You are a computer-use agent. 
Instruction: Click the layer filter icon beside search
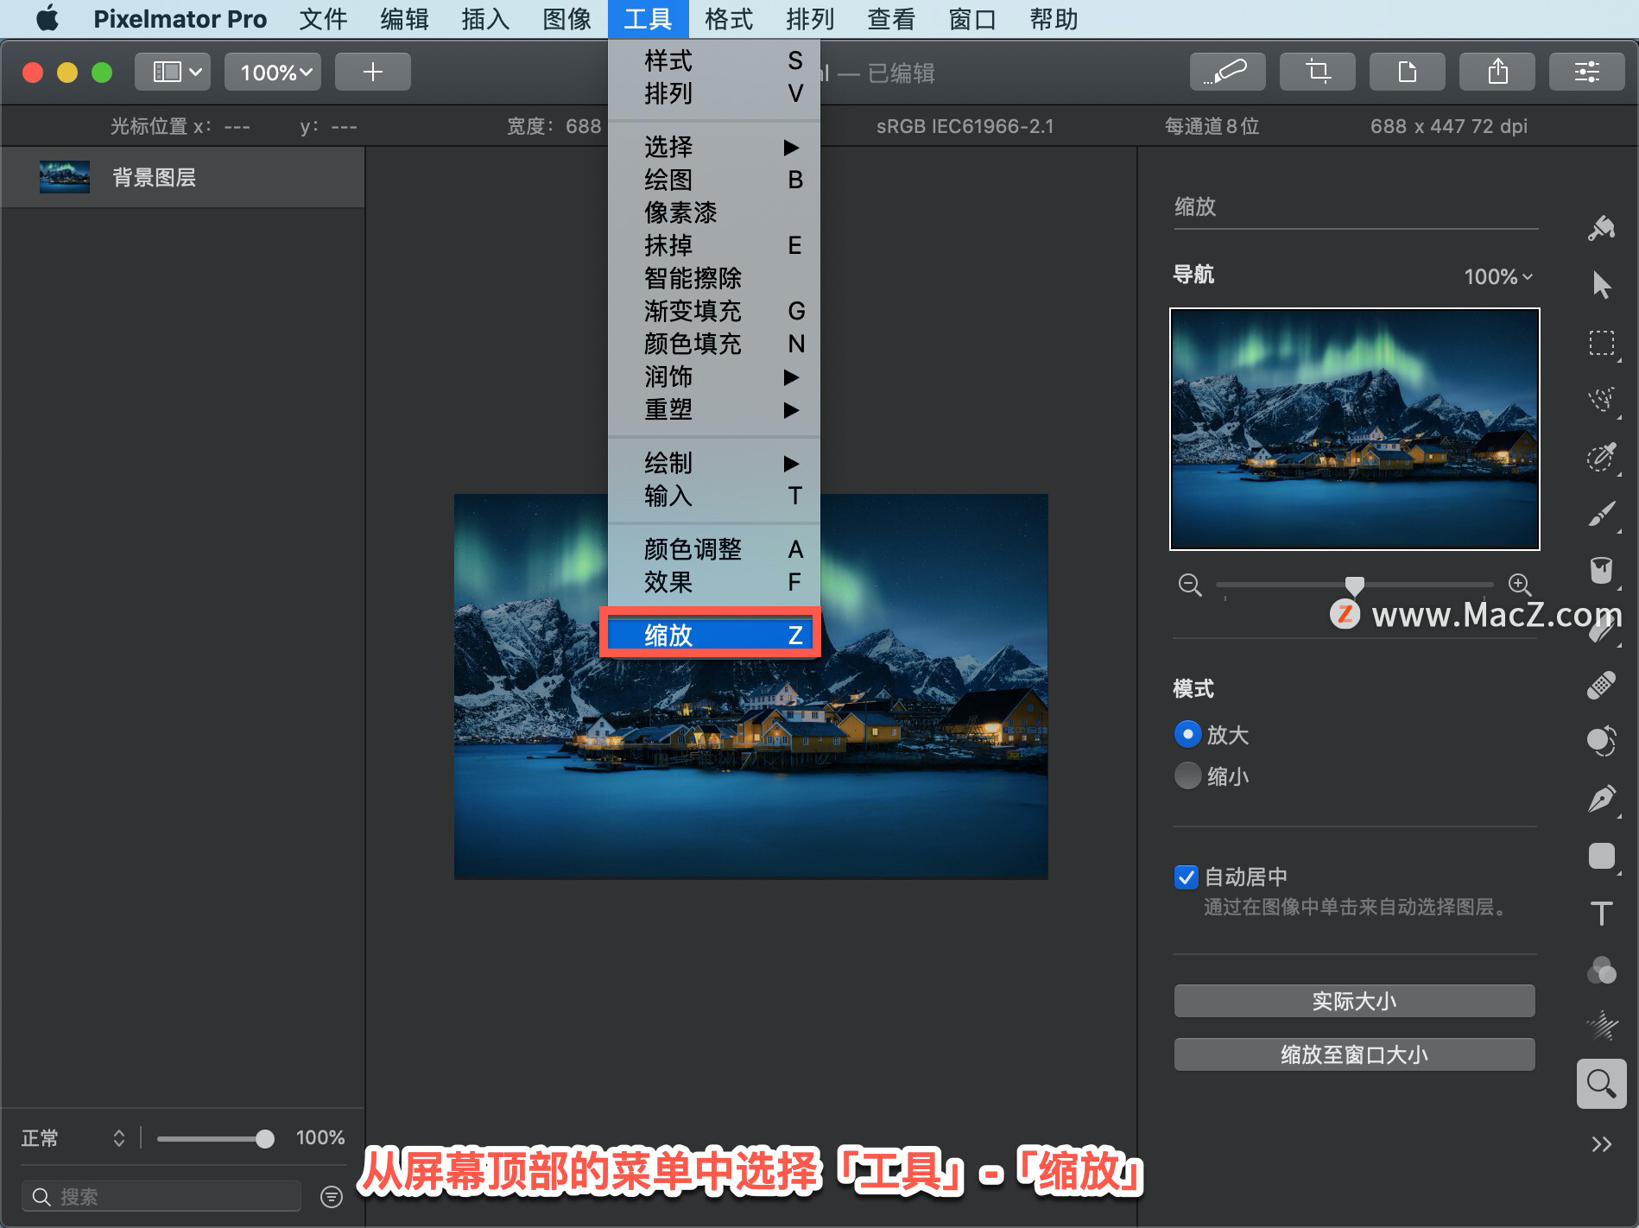coord(332,1196)
